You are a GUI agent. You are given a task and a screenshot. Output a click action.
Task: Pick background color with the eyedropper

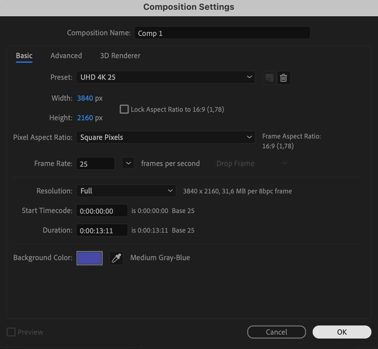(x=116, y=258)
